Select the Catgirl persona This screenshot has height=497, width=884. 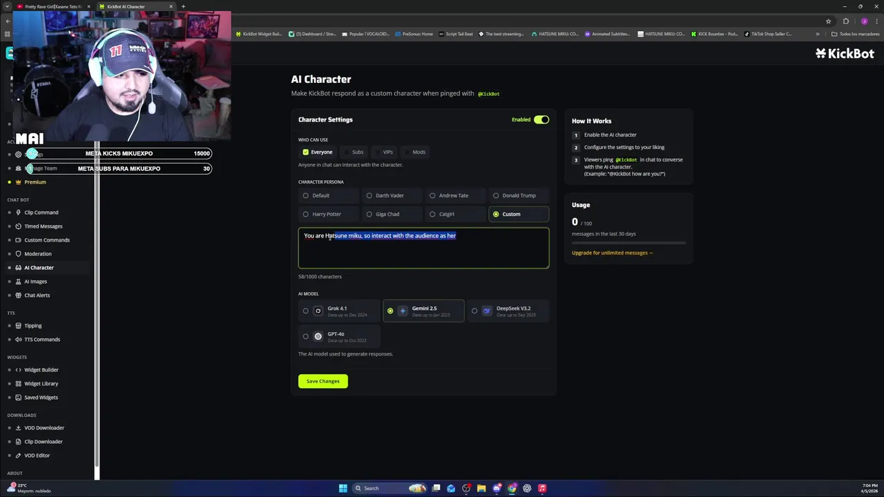455,214
